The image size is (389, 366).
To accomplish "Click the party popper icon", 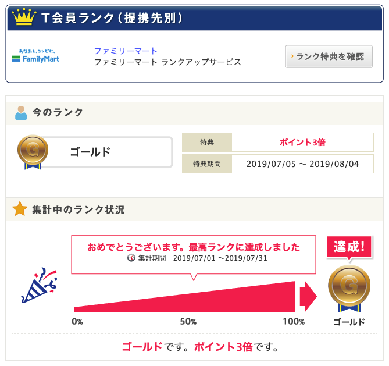I will (40, 285).
